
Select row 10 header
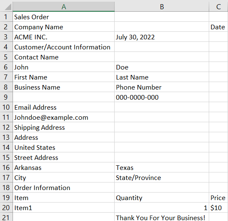pos(6,107)
